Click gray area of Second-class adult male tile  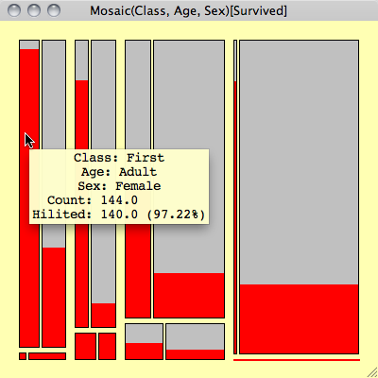(x=103, y=94)
